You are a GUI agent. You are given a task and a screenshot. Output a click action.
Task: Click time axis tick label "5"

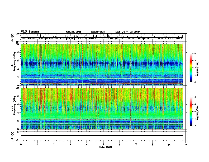(103, 145)
